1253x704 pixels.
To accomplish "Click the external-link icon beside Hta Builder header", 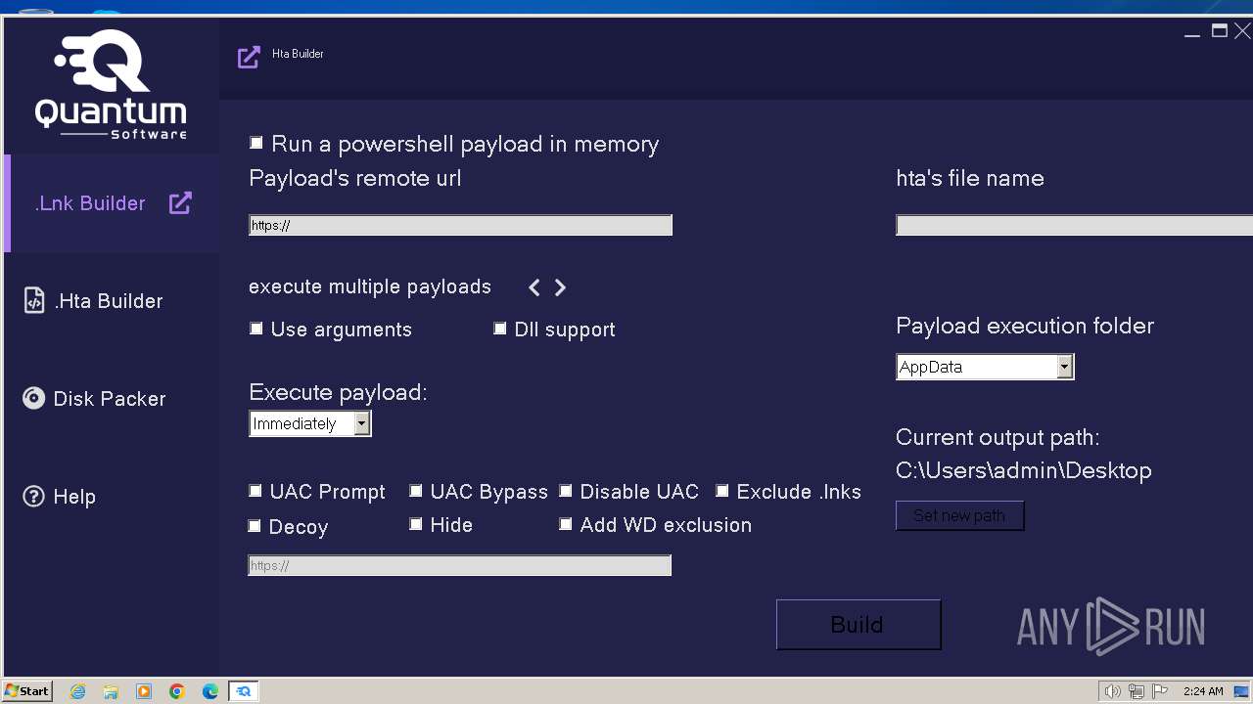I will tap(249, 57).
